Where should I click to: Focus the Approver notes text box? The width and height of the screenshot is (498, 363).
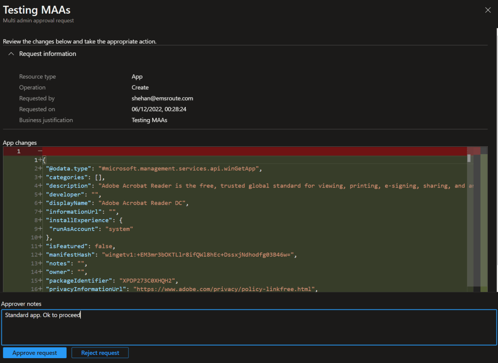[x=248, y=327]
